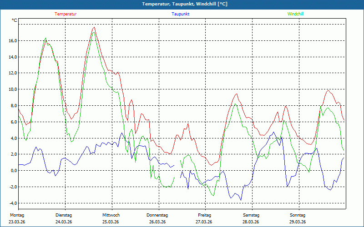Viewport: 364px width, 227px height.
Task: Click the date 26.03.26 on the x-axis
Action: click(x=157, y=222)
